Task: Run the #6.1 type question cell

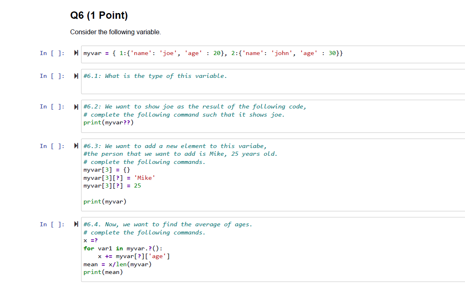Action: click(76, 75)
